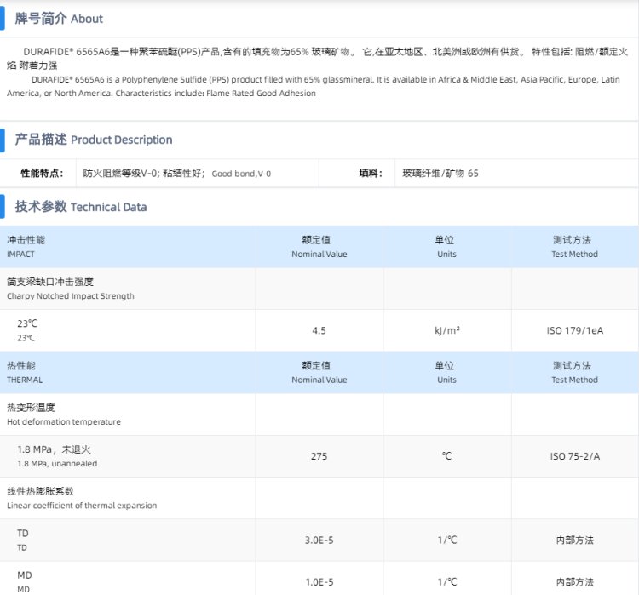Screen dimensions: 639x595
Task: Click the 玻璃纤维/矿物 65 filler value
Action: [x=440, y=174]
